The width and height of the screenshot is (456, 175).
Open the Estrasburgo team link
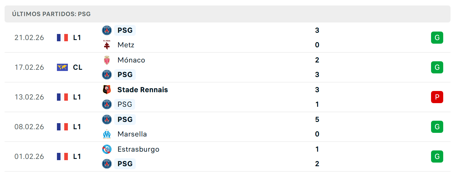[x=138, y=149]
